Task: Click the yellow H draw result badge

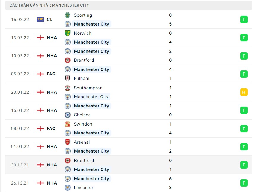Action: tap(244, 92)
